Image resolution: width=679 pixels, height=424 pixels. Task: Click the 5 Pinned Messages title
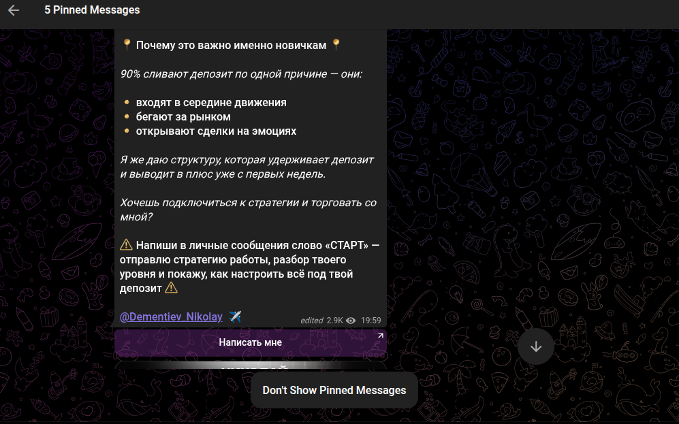[x=92, y=10]
